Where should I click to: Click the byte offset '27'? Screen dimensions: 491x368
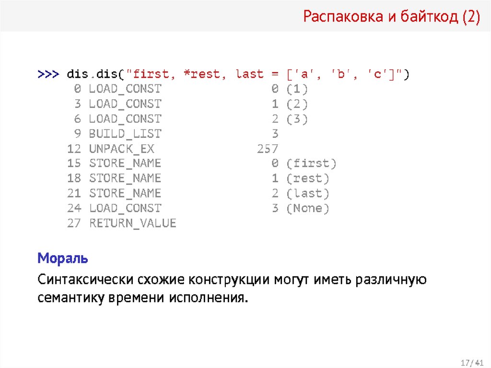tap(74, 223)
